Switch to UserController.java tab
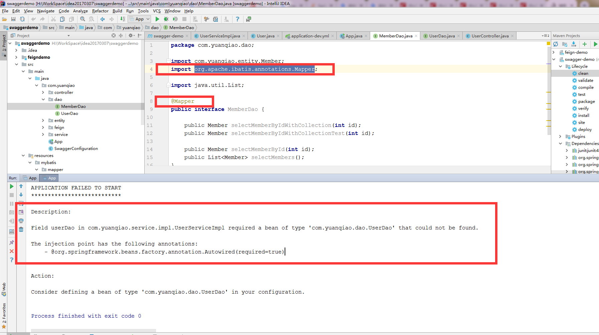This screenshot has width=599, height=335. 490,36
